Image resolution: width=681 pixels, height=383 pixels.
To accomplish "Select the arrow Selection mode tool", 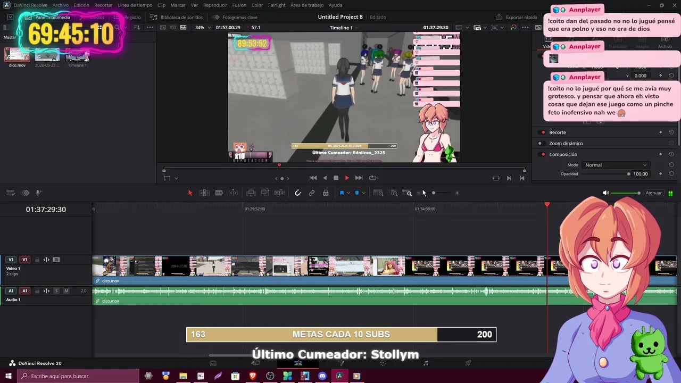I will pos(190,193).
